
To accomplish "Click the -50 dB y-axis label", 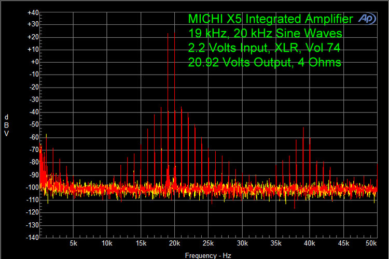I will click(33, 124).
